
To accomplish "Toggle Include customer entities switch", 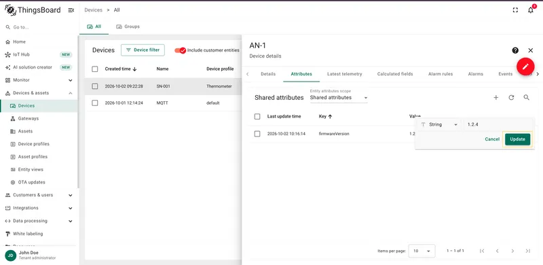I will tap(180, 50).
